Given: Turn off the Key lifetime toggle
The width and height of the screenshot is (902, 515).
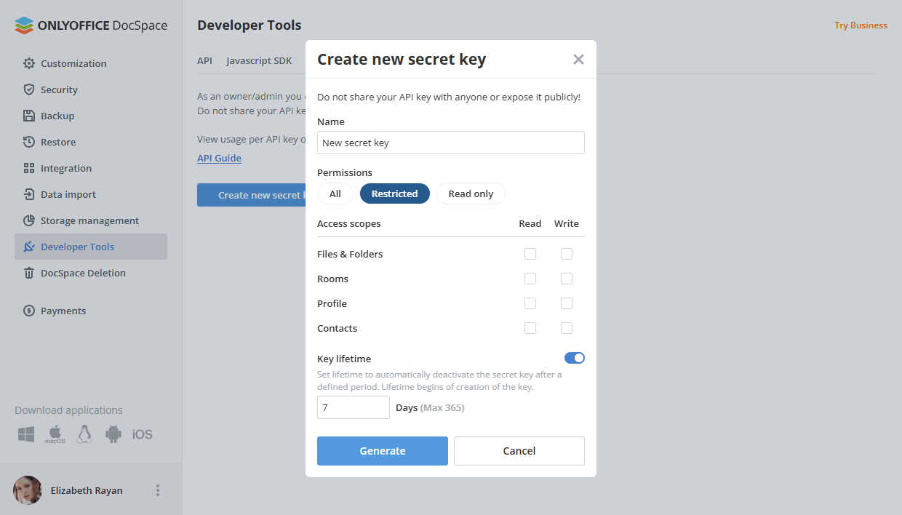Looking at the screenshot, I should 575,358.
